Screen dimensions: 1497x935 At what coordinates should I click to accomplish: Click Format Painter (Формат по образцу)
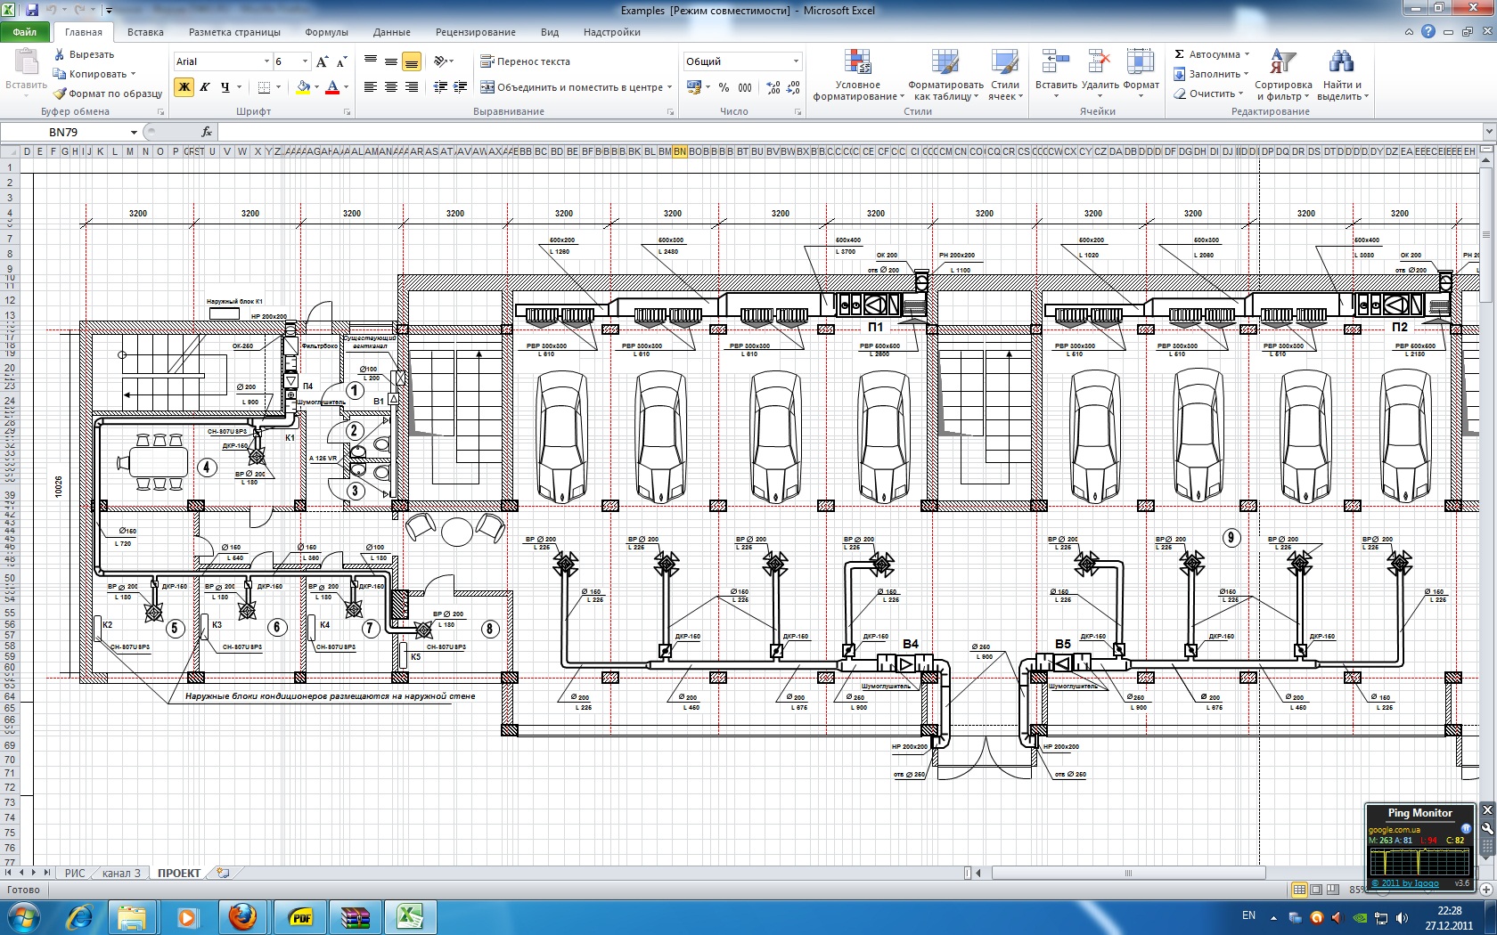[x=108, y=93]
